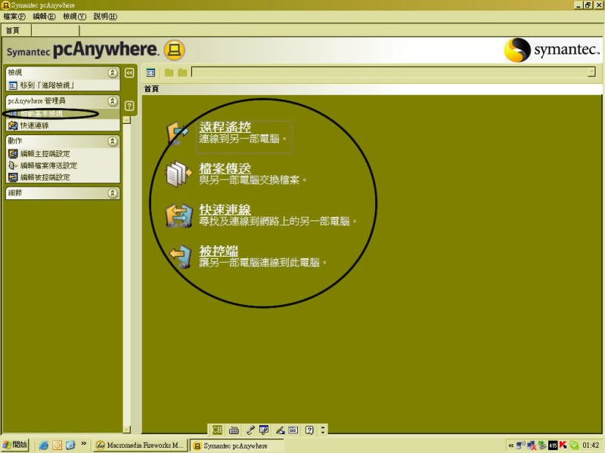Expand the quick launch overflow chevron
Image resolution: width=605 pixels, height=453 pixels.
click(83, 444)
